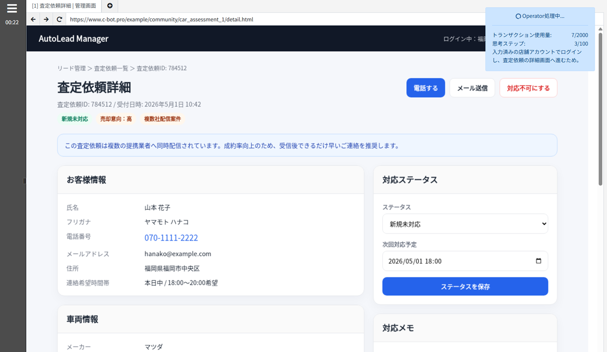The width and height of the screenshot is (607, 352).
Task: Click the お客様情報 section heading
Action: (86, 180)
